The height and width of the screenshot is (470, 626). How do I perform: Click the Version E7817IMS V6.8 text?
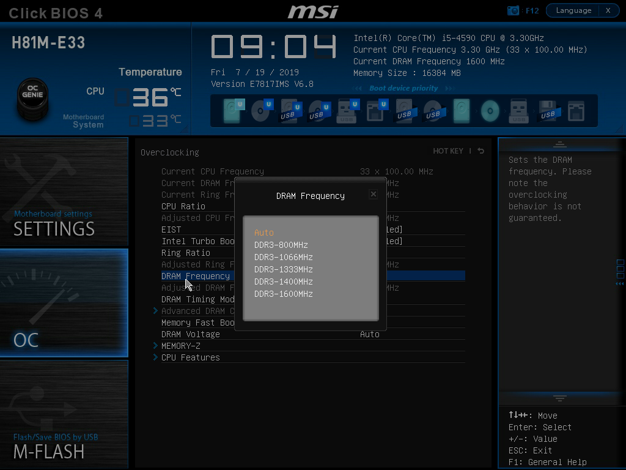point(262,84)
